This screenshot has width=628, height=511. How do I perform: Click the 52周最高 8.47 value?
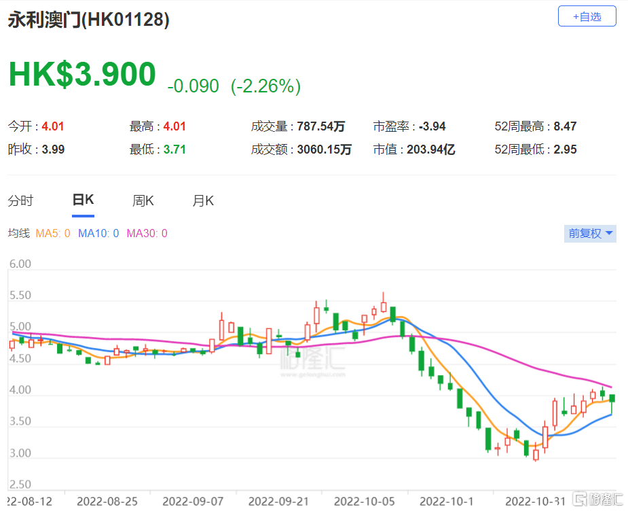coord(566,126)
